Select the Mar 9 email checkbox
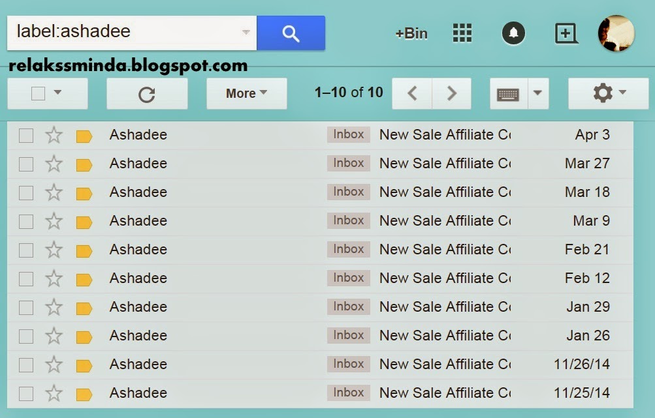The width and height of the screenshot is (655, 418). pos(26,222)
